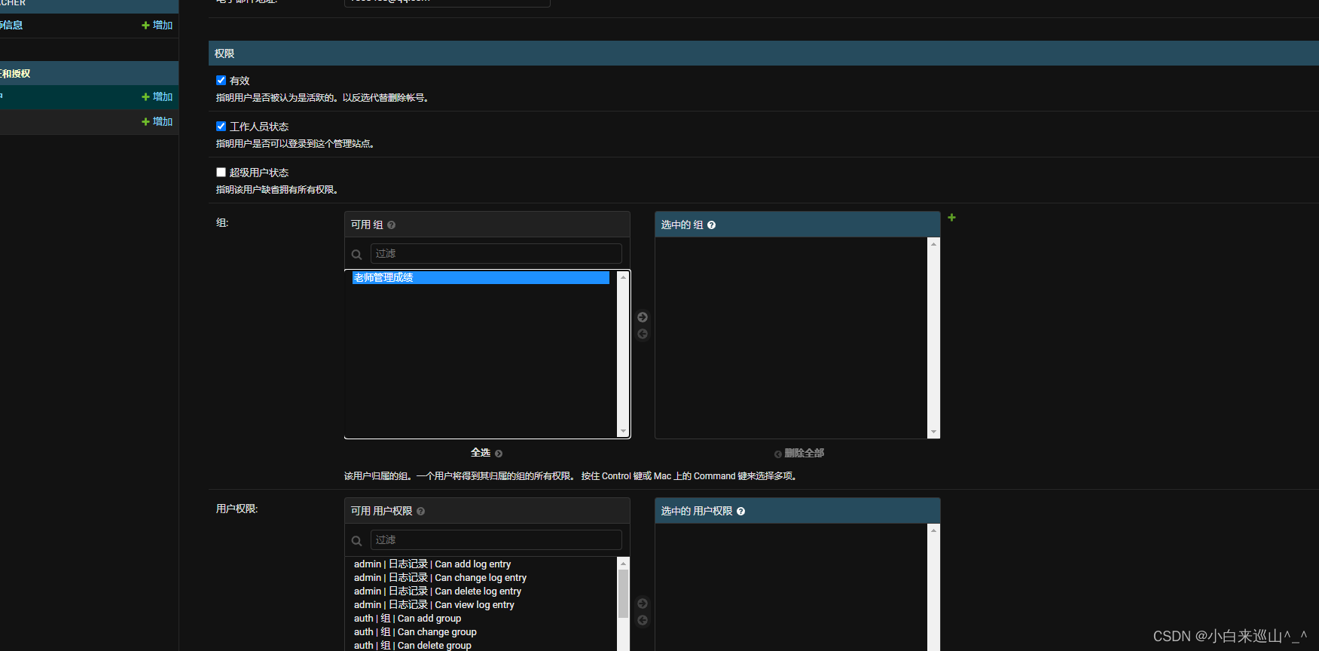Click help icon next to 可用 组
The width and height of the screenshot is (1319, 651).
pyautogui.click(x=391, y=225)
